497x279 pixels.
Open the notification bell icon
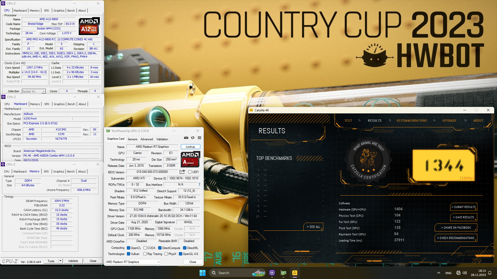pos(490,273)
